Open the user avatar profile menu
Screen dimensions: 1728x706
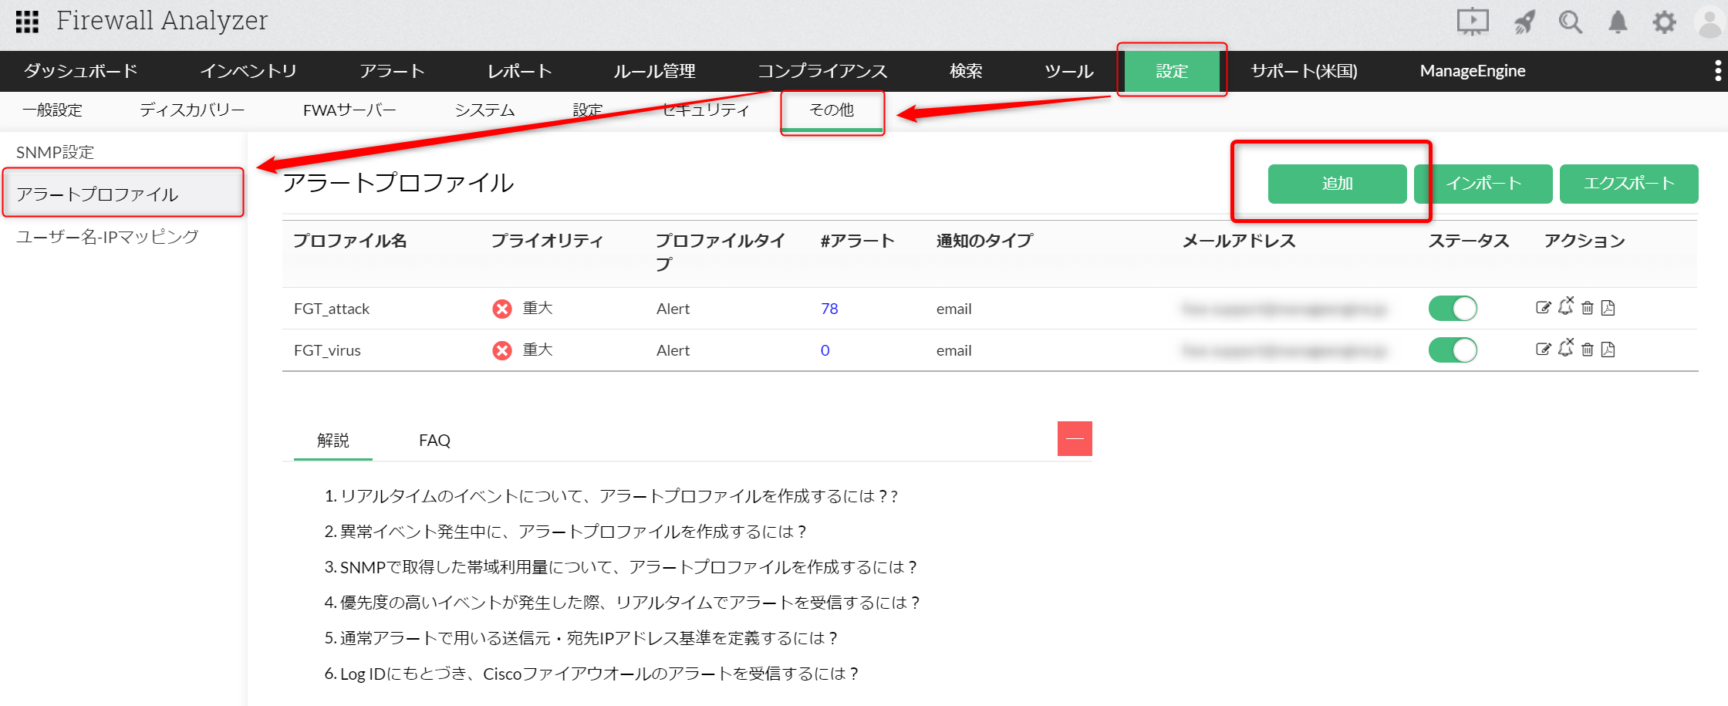pos(1709,22)
